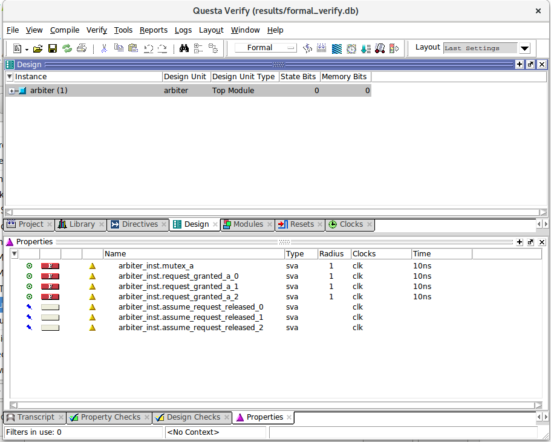Close the Clocks tab
This screenshot has width=551, height=442.
pyautogui.click(x=369, y=224)
